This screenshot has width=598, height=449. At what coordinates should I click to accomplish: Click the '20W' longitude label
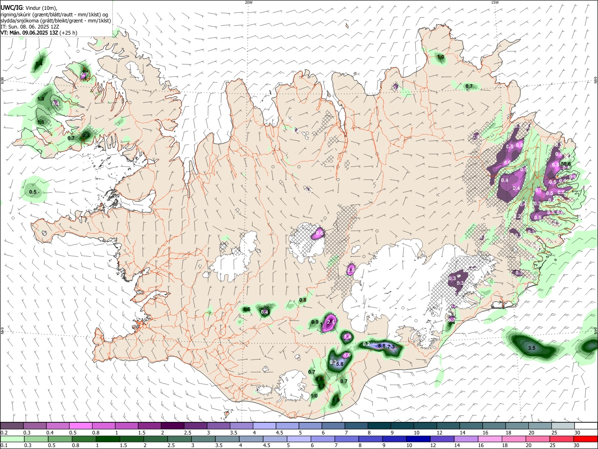coord(249,2)
